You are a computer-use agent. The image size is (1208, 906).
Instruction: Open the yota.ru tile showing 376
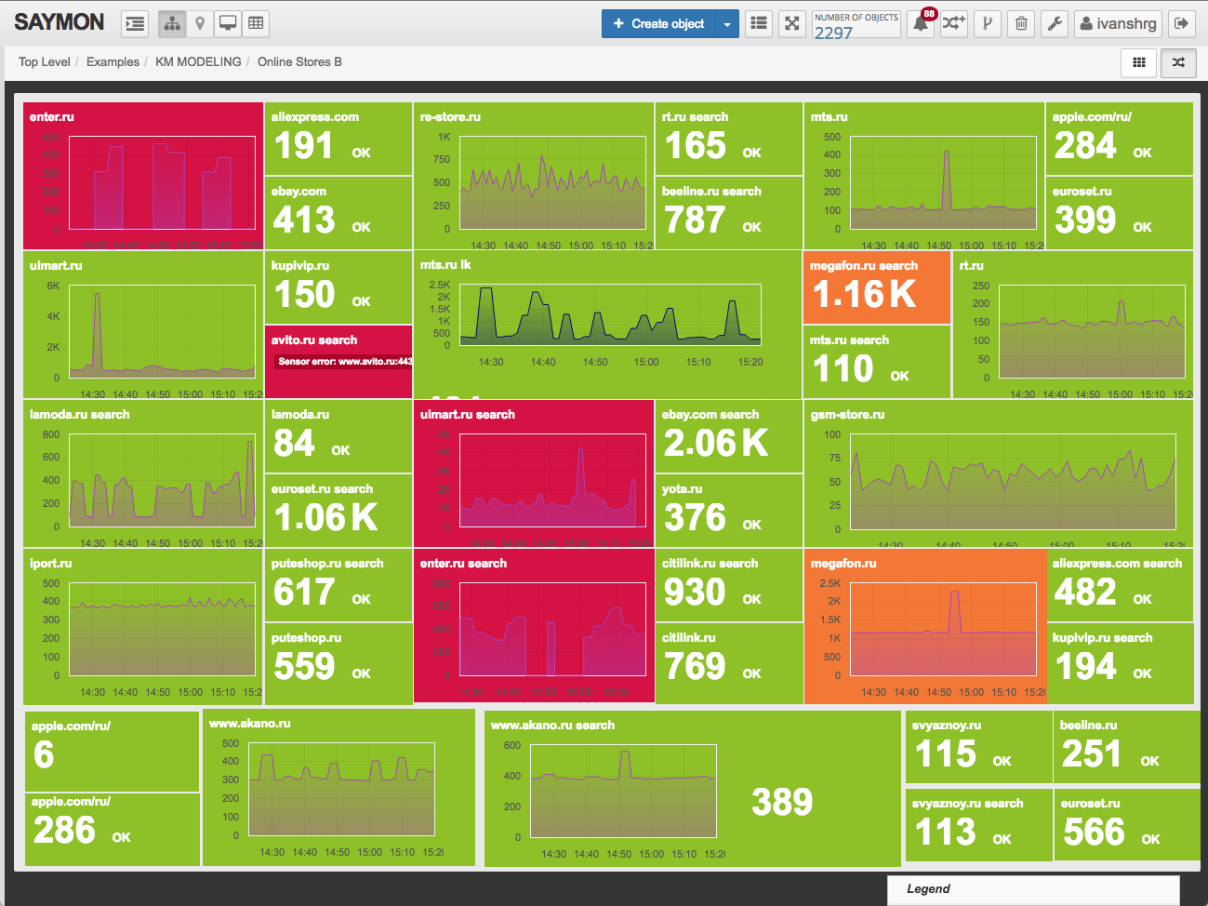click(729, 511)
